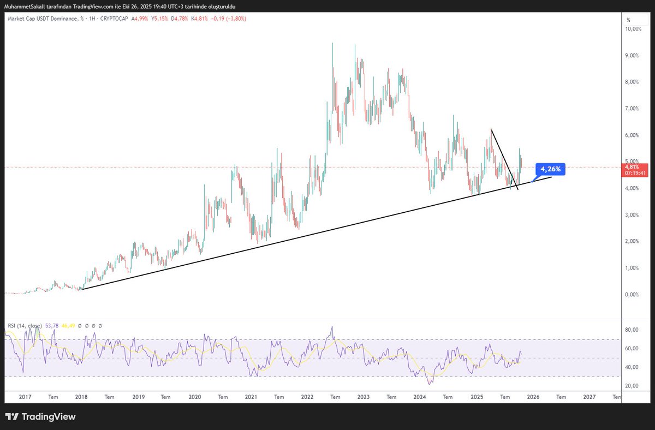Click the TradingView logo at bottom left
The image size is (655, 430).
[40, 417]
